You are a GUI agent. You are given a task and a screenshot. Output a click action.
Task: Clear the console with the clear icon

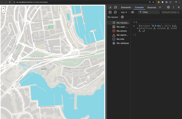coord(115,12)
